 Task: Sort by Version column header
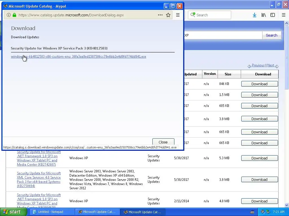pos(210,74)
